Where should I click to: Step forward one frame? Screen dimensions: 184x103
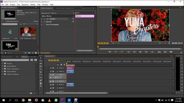[146, 52]
